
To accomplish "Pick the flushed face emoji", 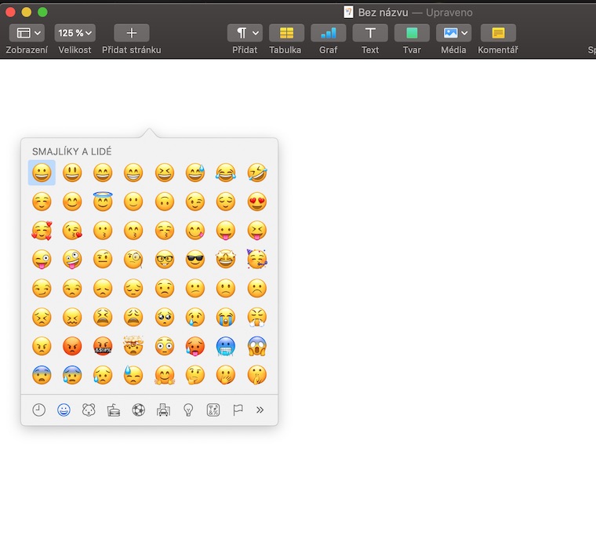I will pos(165,346).
